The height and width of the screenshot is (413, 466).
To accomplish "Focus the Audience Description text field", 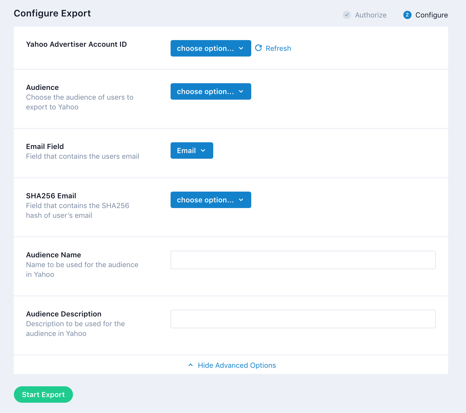I will pos(303,319).
